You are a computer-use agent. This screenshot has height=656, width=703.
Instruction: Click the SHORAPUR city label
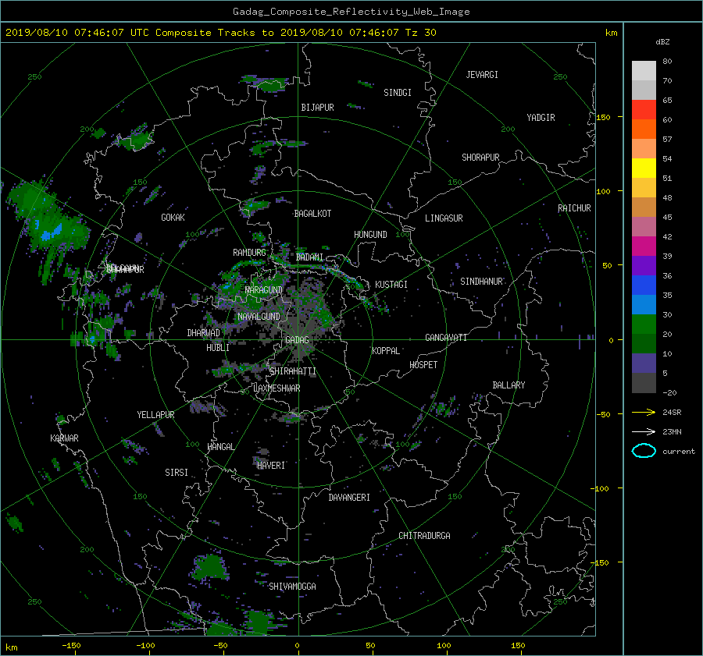pos(480,158)
